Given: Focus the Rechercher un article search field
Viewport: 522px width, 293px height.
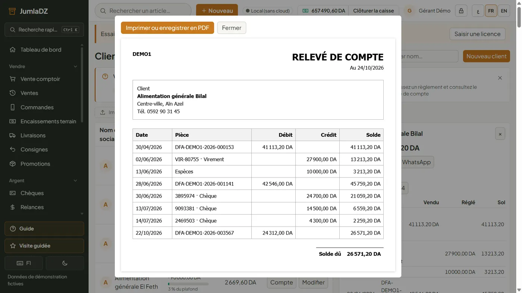Looking at the screenshot, I should pos(143,11).
